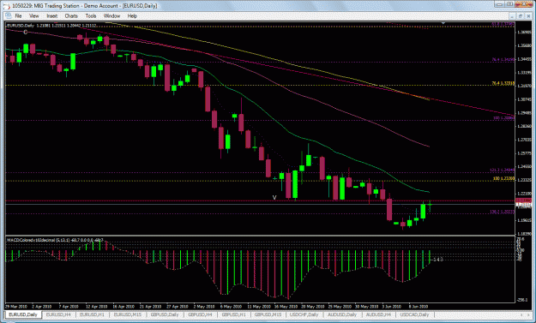Click the chart document icon beside File
This screenshot has width=536, height=323.
(x=9, y=15)
